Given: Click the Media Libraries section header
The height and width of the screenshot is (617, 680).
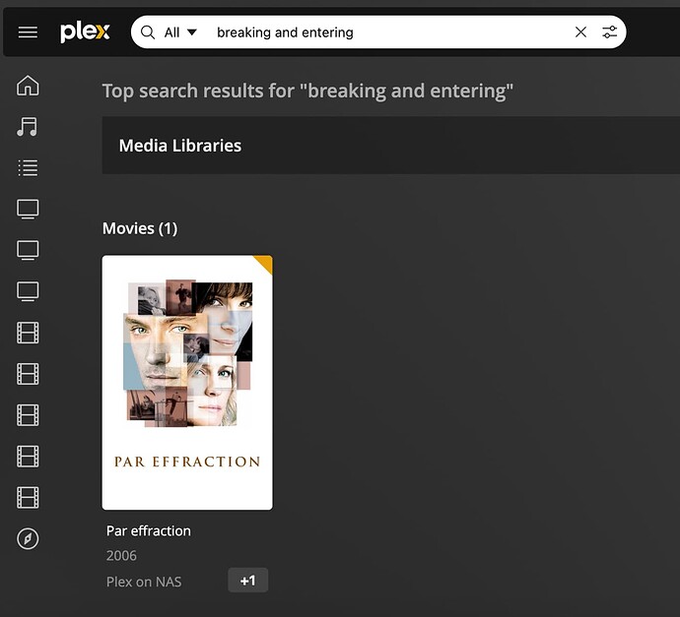Looking at the screenshot, I should [x=180, y=146].
